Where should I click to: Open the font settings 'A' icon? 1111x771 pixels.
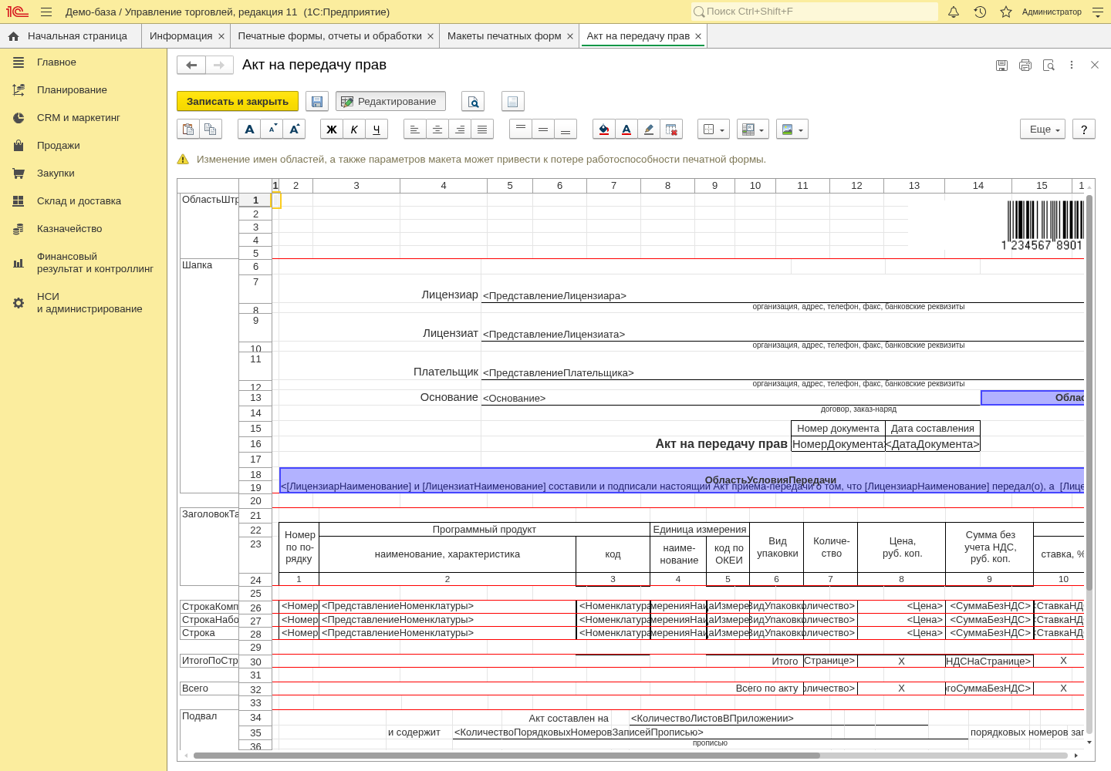pyautogui.click(x=249, y=130)
